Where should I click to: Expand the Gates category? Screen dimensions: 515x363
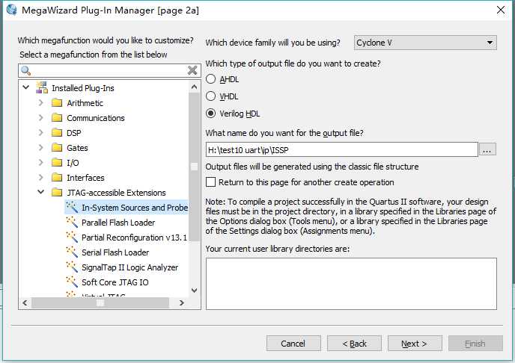tap(40, 147)
